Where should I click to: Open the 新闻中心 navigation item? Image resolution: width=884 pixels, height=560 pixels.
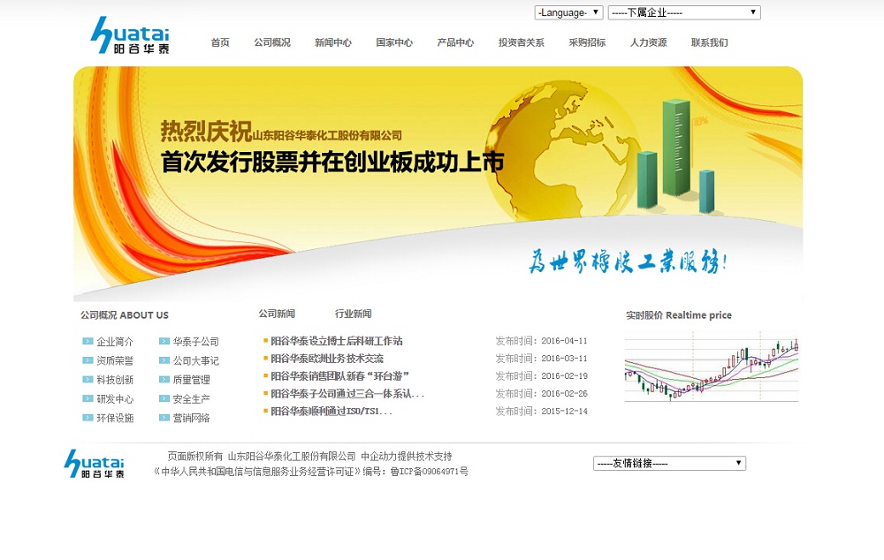pyautogui.click(x=333, y=42)
